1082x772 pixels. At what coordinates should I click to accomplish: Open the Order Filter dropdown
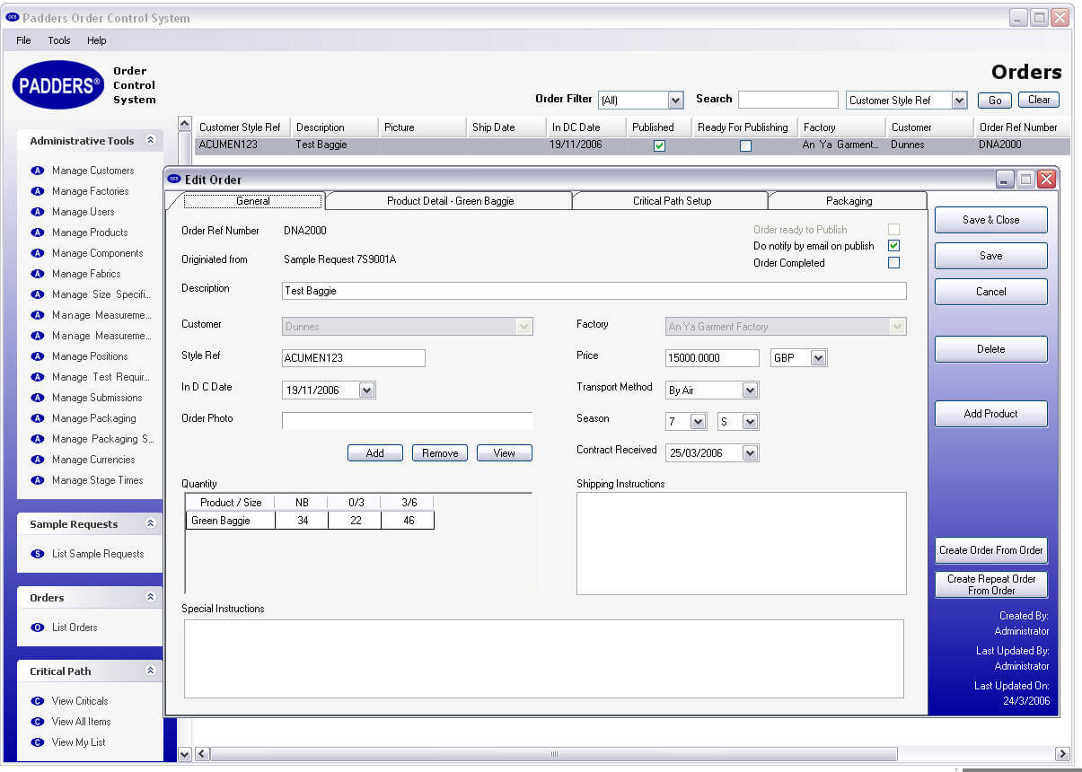click(x=676, y=101)
